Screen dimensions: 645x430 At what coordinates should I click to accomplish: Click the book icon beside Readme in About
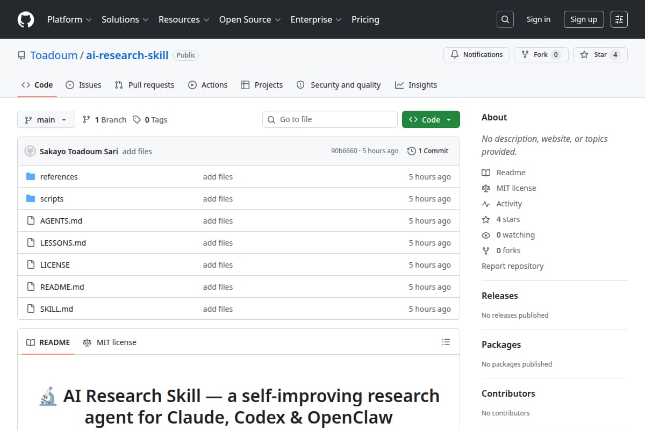pyautogui.click(x=486, y=173)
